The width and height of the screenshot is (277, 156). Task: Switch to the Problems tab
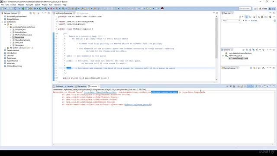click(x=58, y=86)
